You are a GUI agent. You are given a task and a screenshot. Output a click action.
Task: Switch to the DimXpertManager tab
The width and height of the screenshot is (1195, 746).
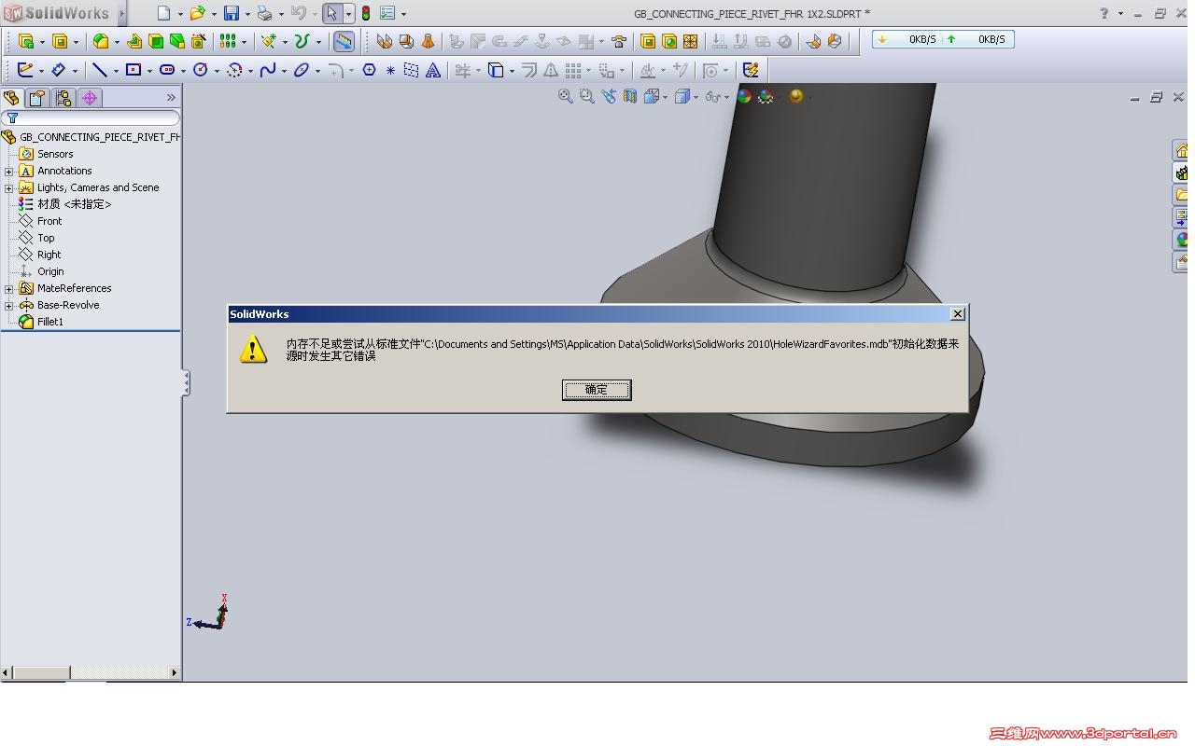tap(90, 98)
